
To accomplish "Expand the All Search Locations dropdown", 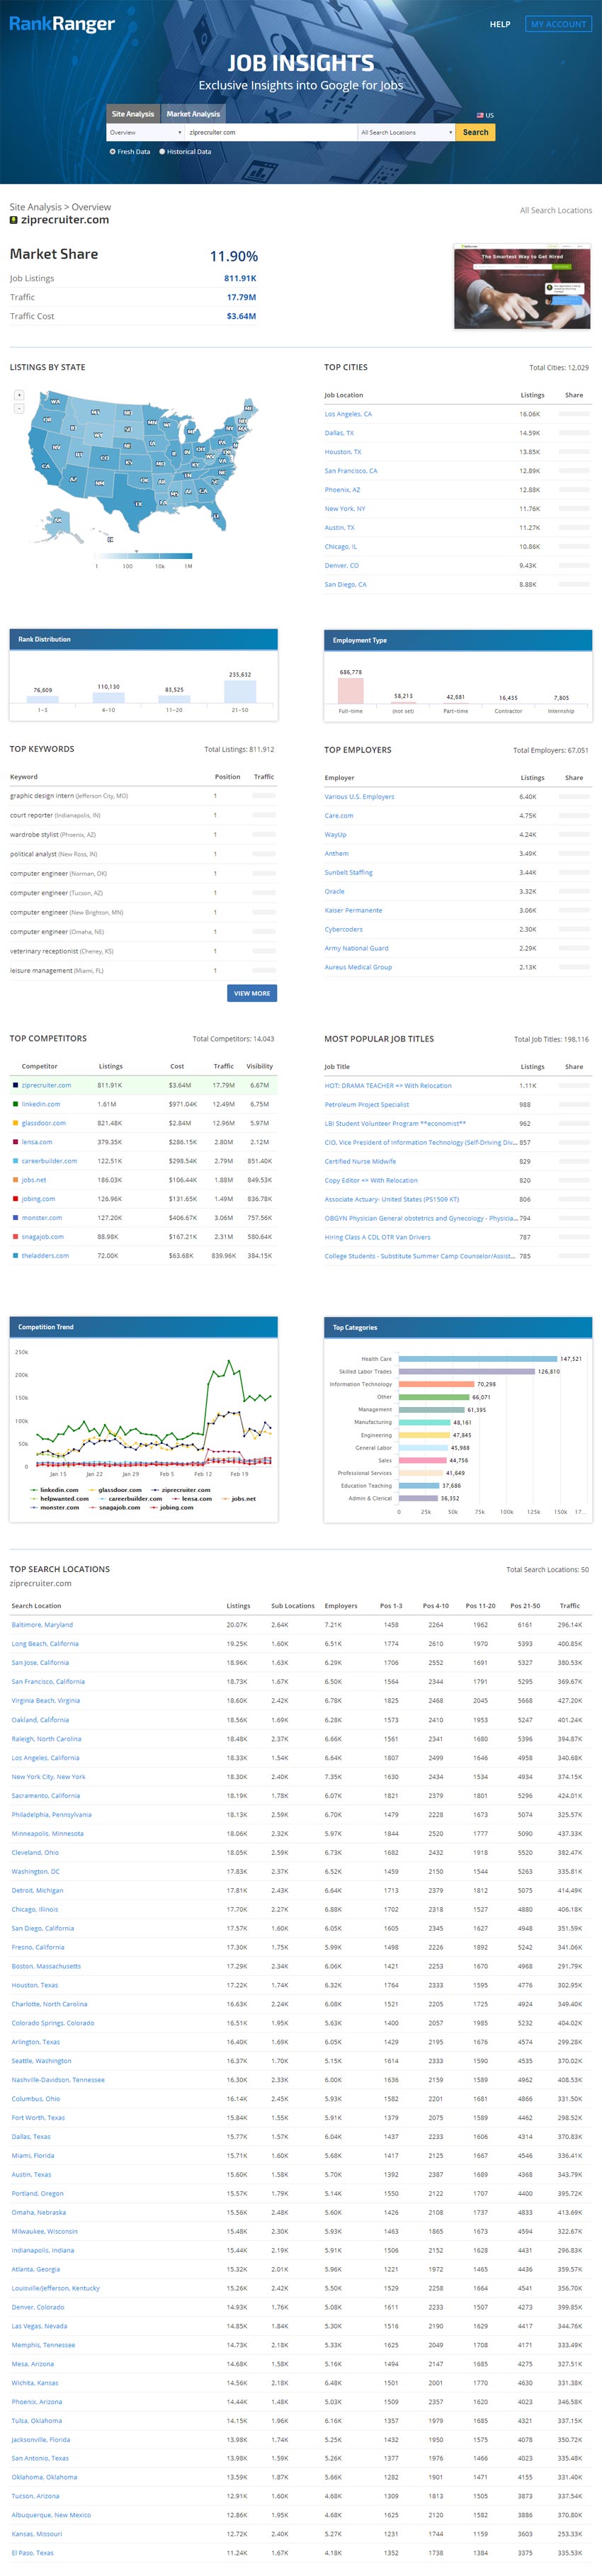I will (405, 132).
